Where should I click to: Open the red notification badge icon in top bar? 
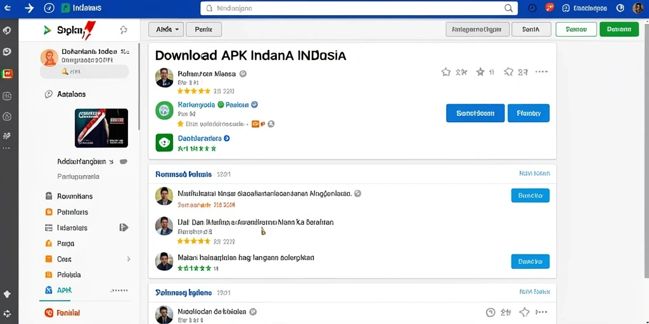point(549,8)
